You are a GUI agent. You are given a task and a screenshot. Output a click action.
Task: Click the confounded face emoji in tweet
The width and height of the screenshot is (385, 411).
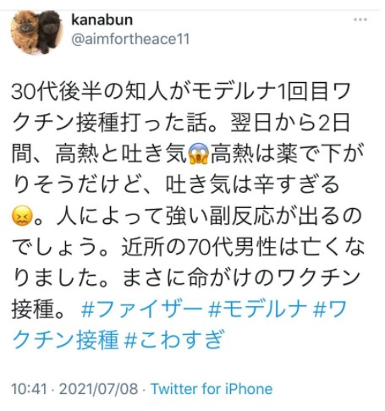click(x=22, y=216)
